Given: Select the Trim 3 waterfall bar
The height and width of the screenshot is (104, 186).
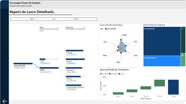Looking at the screenshot, I should coord(146,88).
